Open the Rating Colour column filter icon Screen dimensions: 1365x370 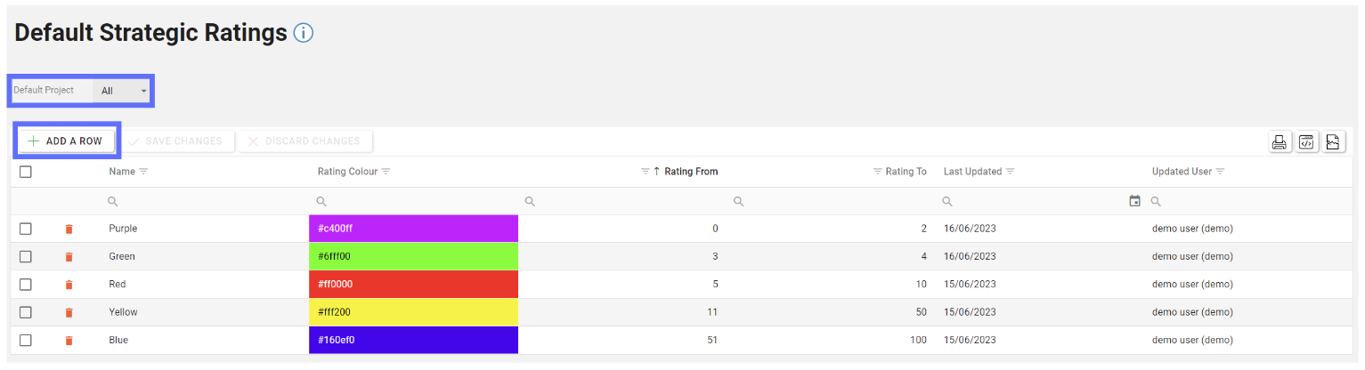click(x=386, y=172)
